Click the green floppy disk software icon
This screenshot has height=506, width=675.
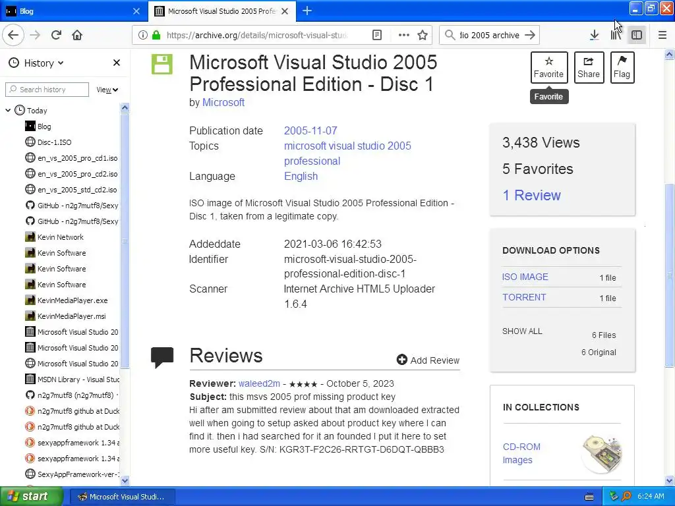(x=162, y=64)
